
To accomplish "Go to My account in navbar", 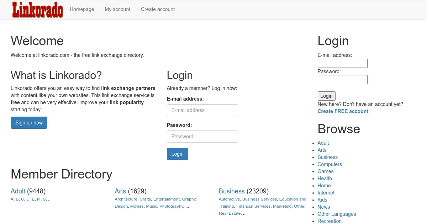I will tap(117, 9).
